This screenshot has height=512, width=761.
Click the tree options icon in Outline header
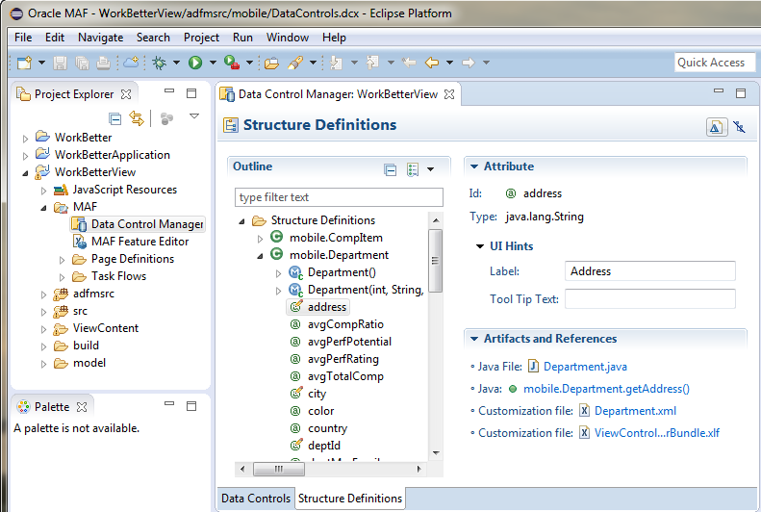coord(413,169)
